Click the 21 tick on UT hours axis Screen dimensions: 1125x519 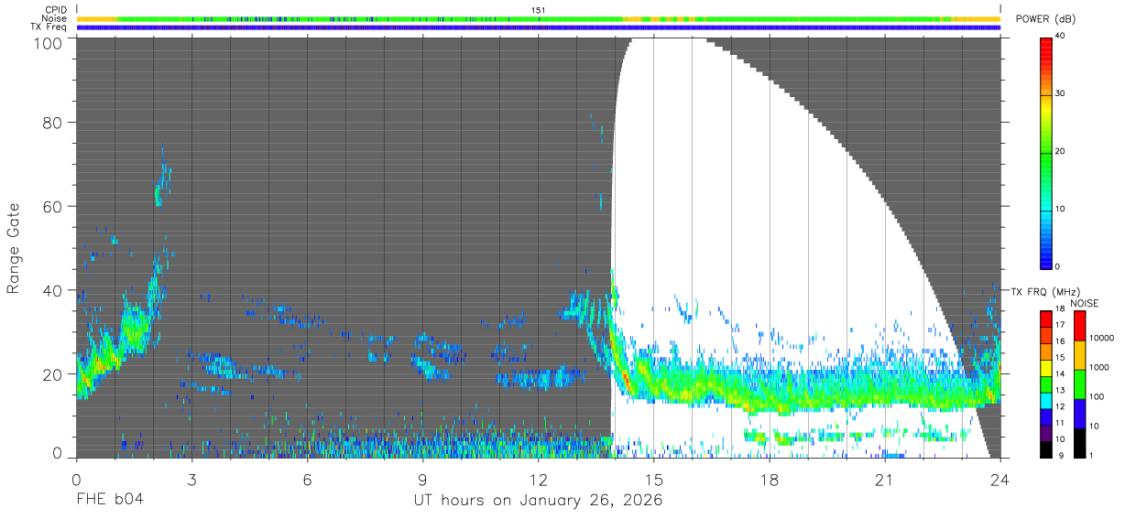885,479
